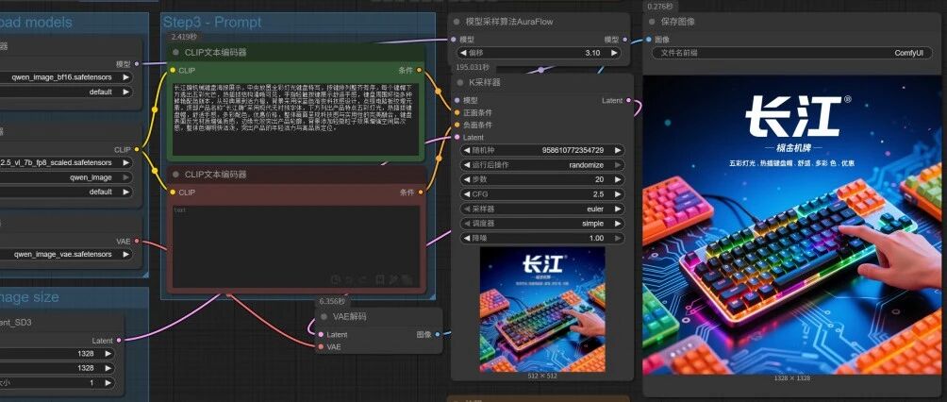Click into the empty negative prompt text area

[x=296, y=246]
